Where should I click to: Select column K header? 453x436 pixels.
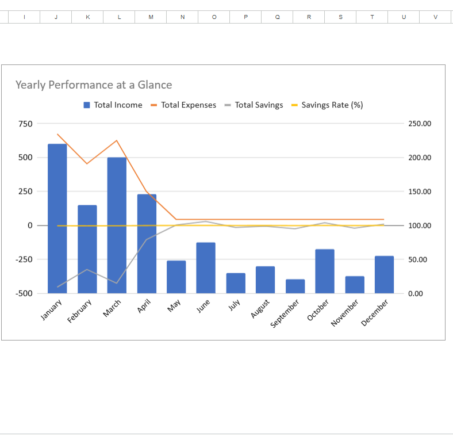point(87,17)
